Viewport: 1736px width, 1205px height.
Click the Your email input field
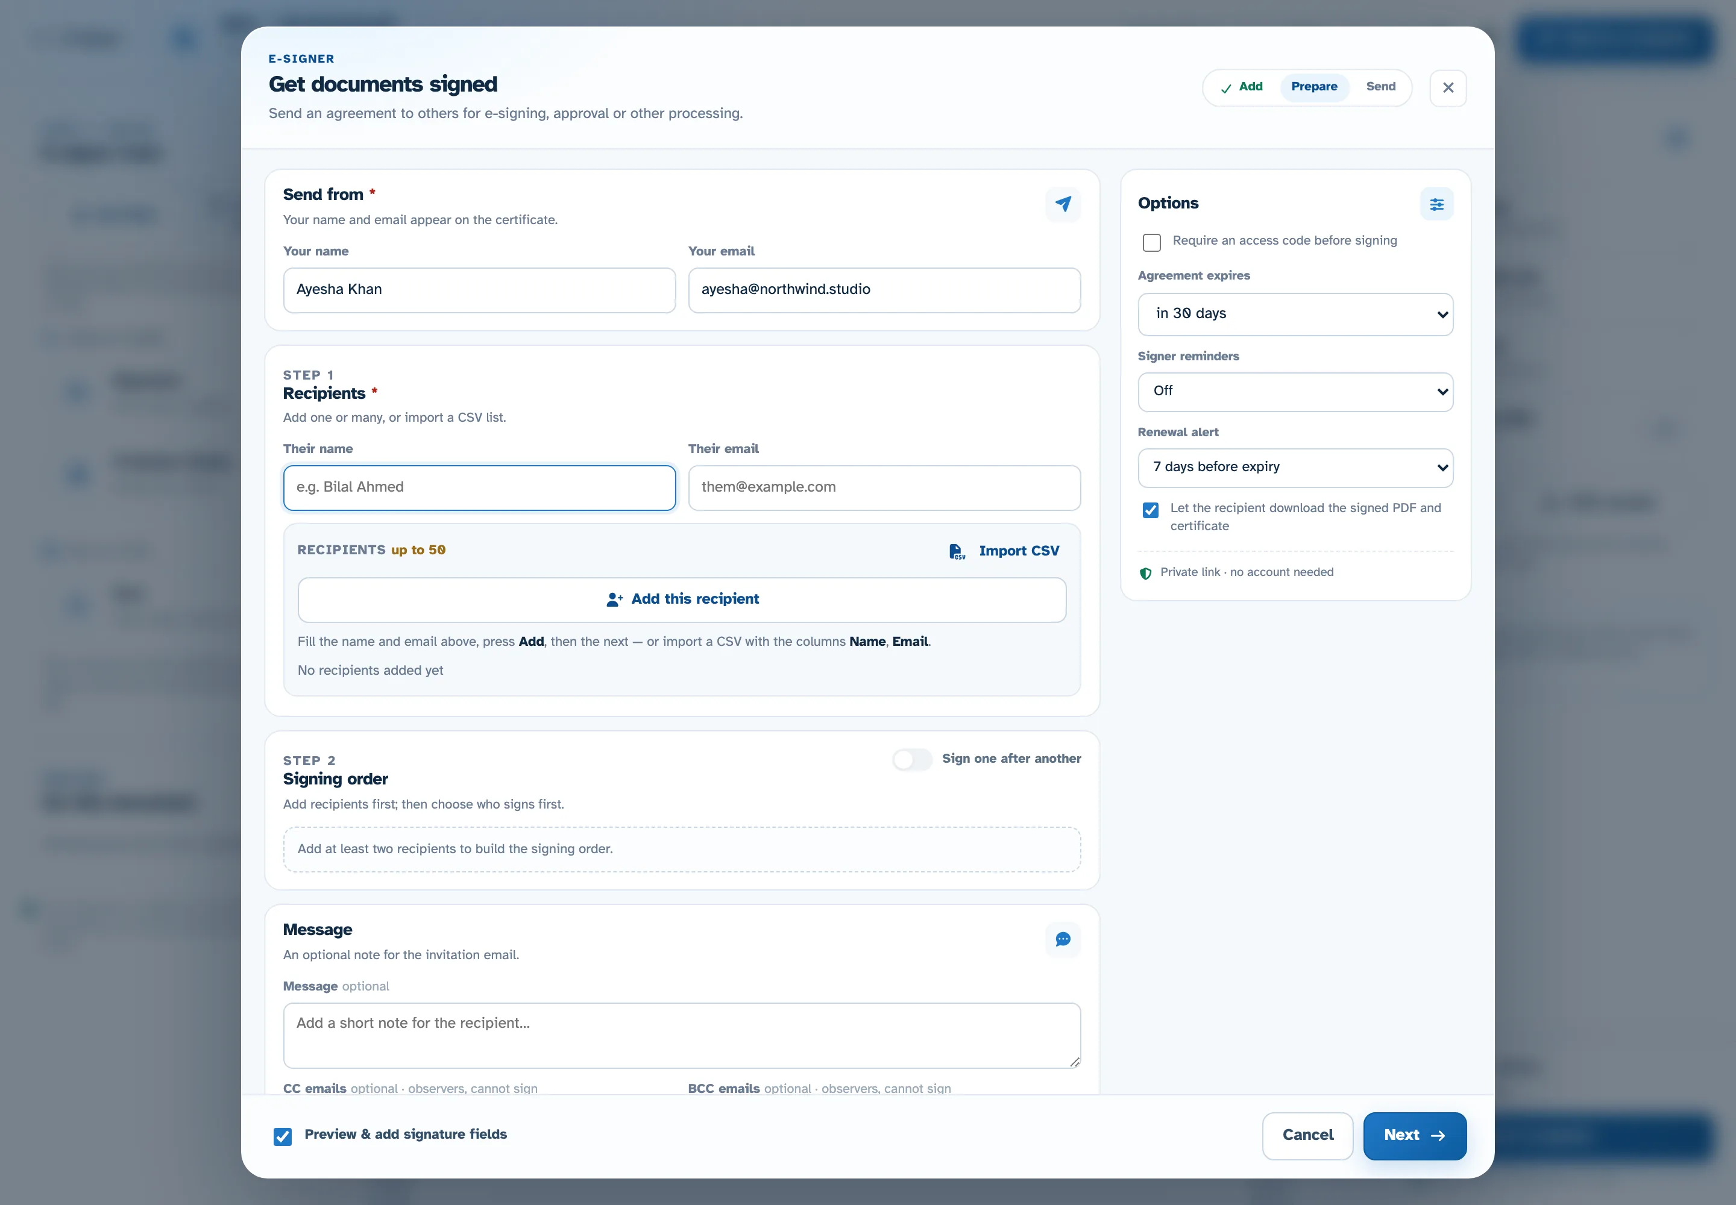[884, 290]
